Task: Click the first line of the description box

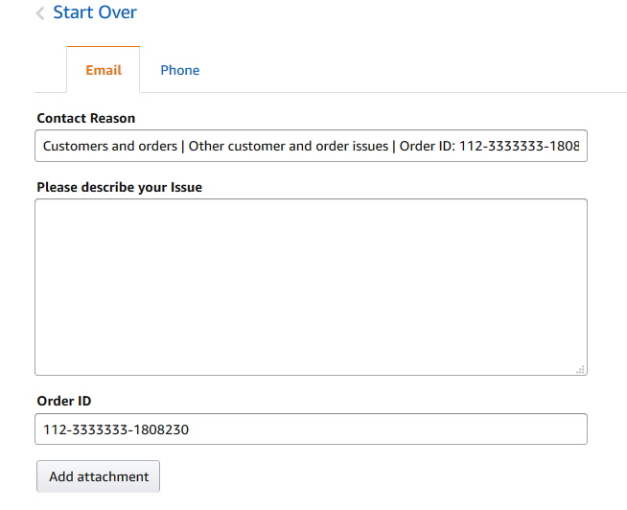Action: click(311, 213)
